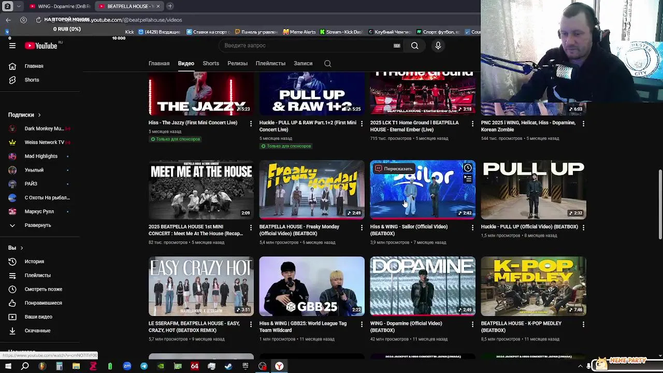
Task: Open options menu for Dopamine official video
Action: coord(472,324)
